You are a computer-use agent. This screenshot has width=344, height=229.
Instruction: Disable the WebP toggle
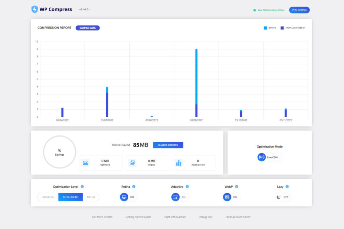pyautogui.click(x=231, y=197)
